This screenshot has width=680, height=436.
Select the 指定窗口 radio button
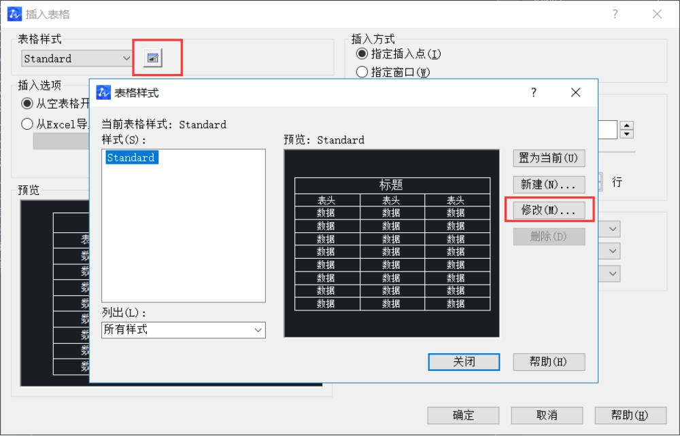pos(361,71)
